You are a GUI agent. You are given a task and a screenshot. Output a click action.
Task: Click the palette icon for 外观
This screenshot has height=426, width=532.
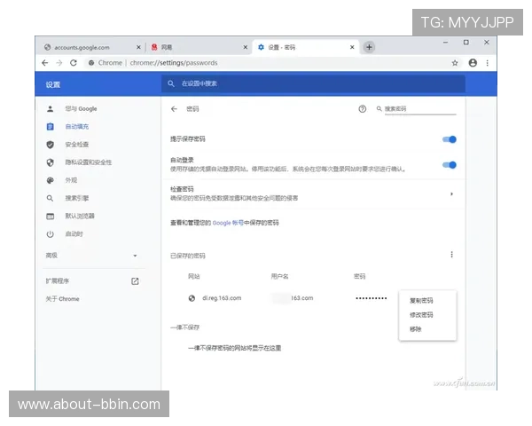[x=51, y=180]
